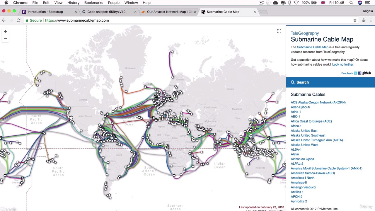Select the Adria-1 cable
Screen dimensions: 375x211
(296, 112)
